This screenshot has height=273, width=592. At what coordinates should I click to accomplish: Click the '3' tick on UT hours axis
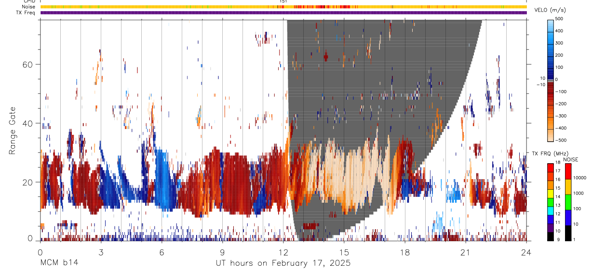click(101, 252)
